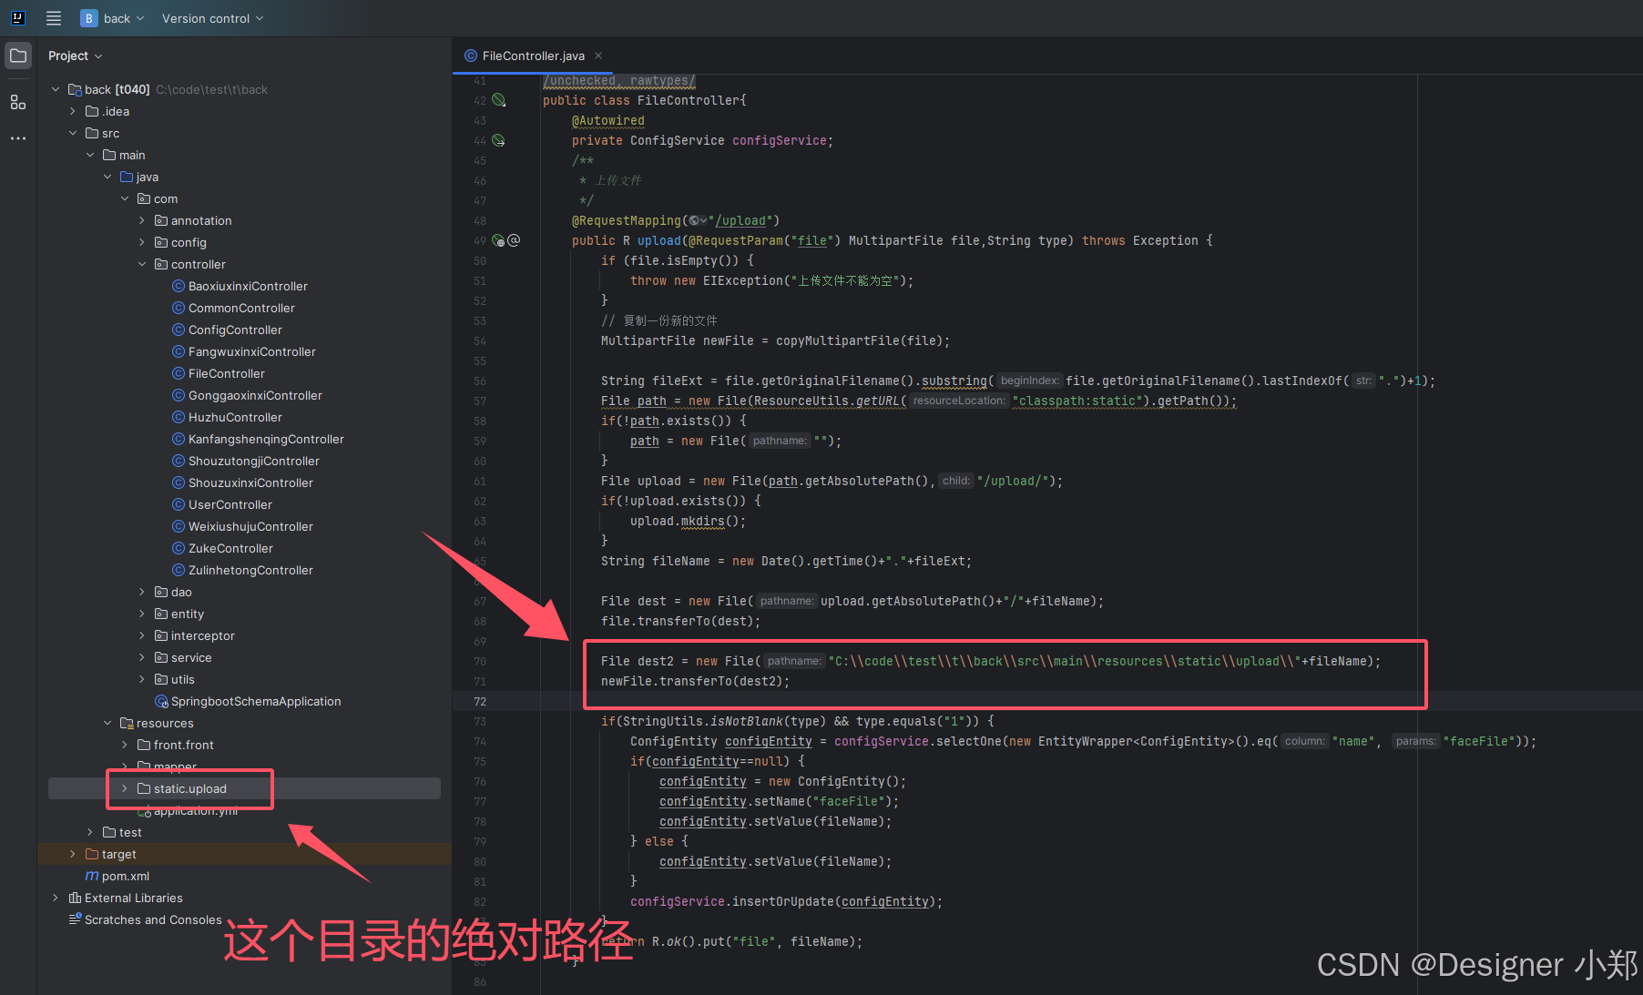This screenshot has width=1643, height=995.
Task: Expand the annotation package
Action: click(x=142, y=220)
